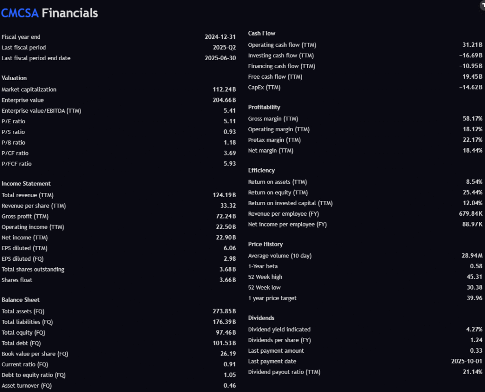Select the Profitability section header

point(264,107)
